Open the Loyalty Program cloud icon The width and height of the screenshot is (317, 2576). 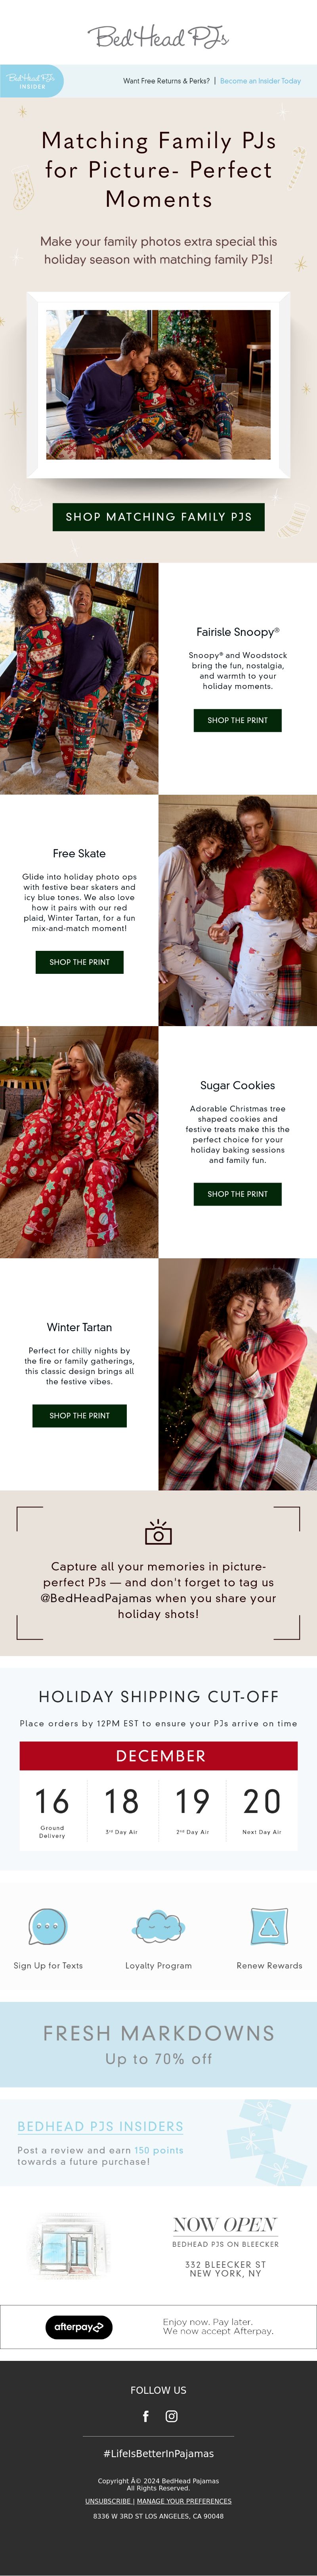pos(158,1926)
